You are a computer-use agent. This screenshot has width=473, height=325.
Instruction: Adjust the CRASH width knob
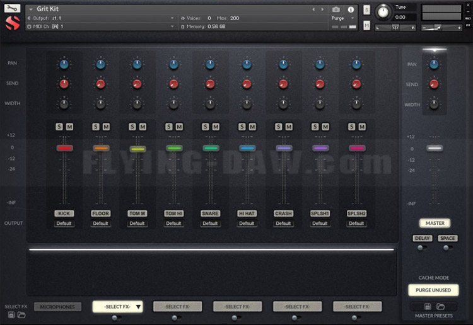point(283,104)
